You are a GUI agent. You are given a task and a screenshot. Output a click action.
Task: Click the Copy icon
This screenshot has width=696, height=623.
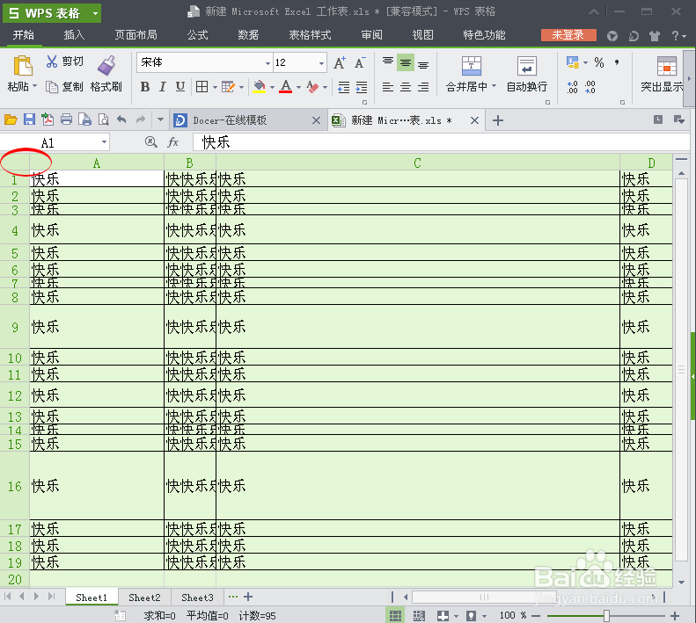tap(52, 87)
